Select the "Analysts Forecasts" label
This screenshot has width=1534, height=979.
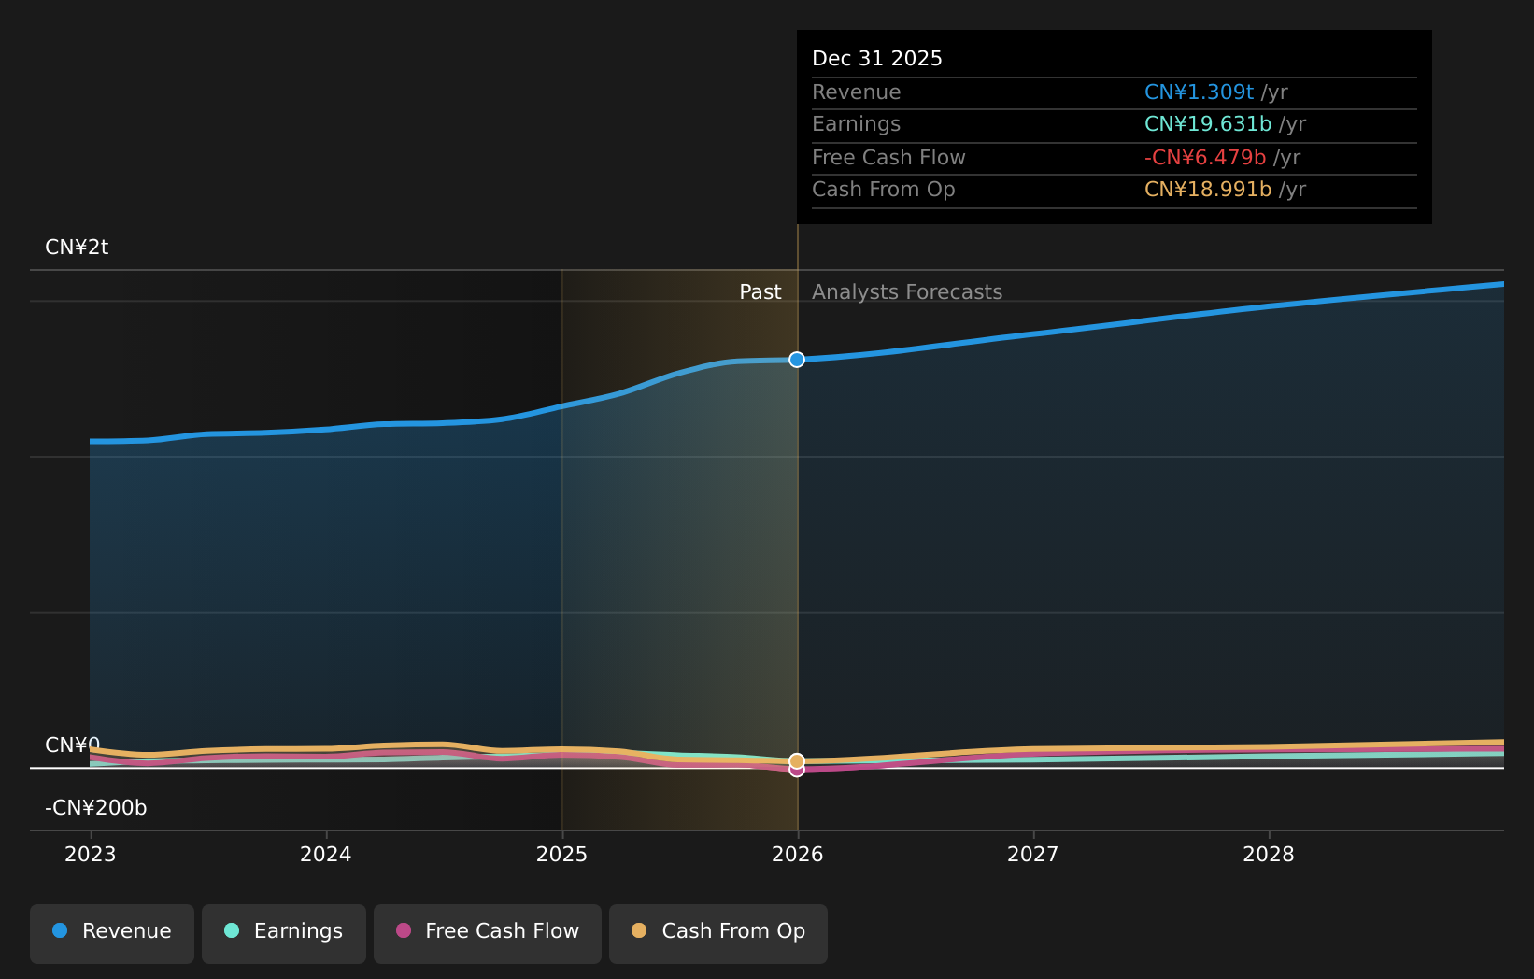click(906, 292)
